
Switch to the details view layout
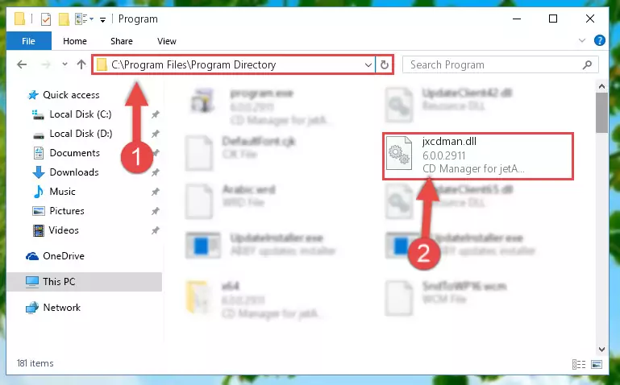pos(579,364)
